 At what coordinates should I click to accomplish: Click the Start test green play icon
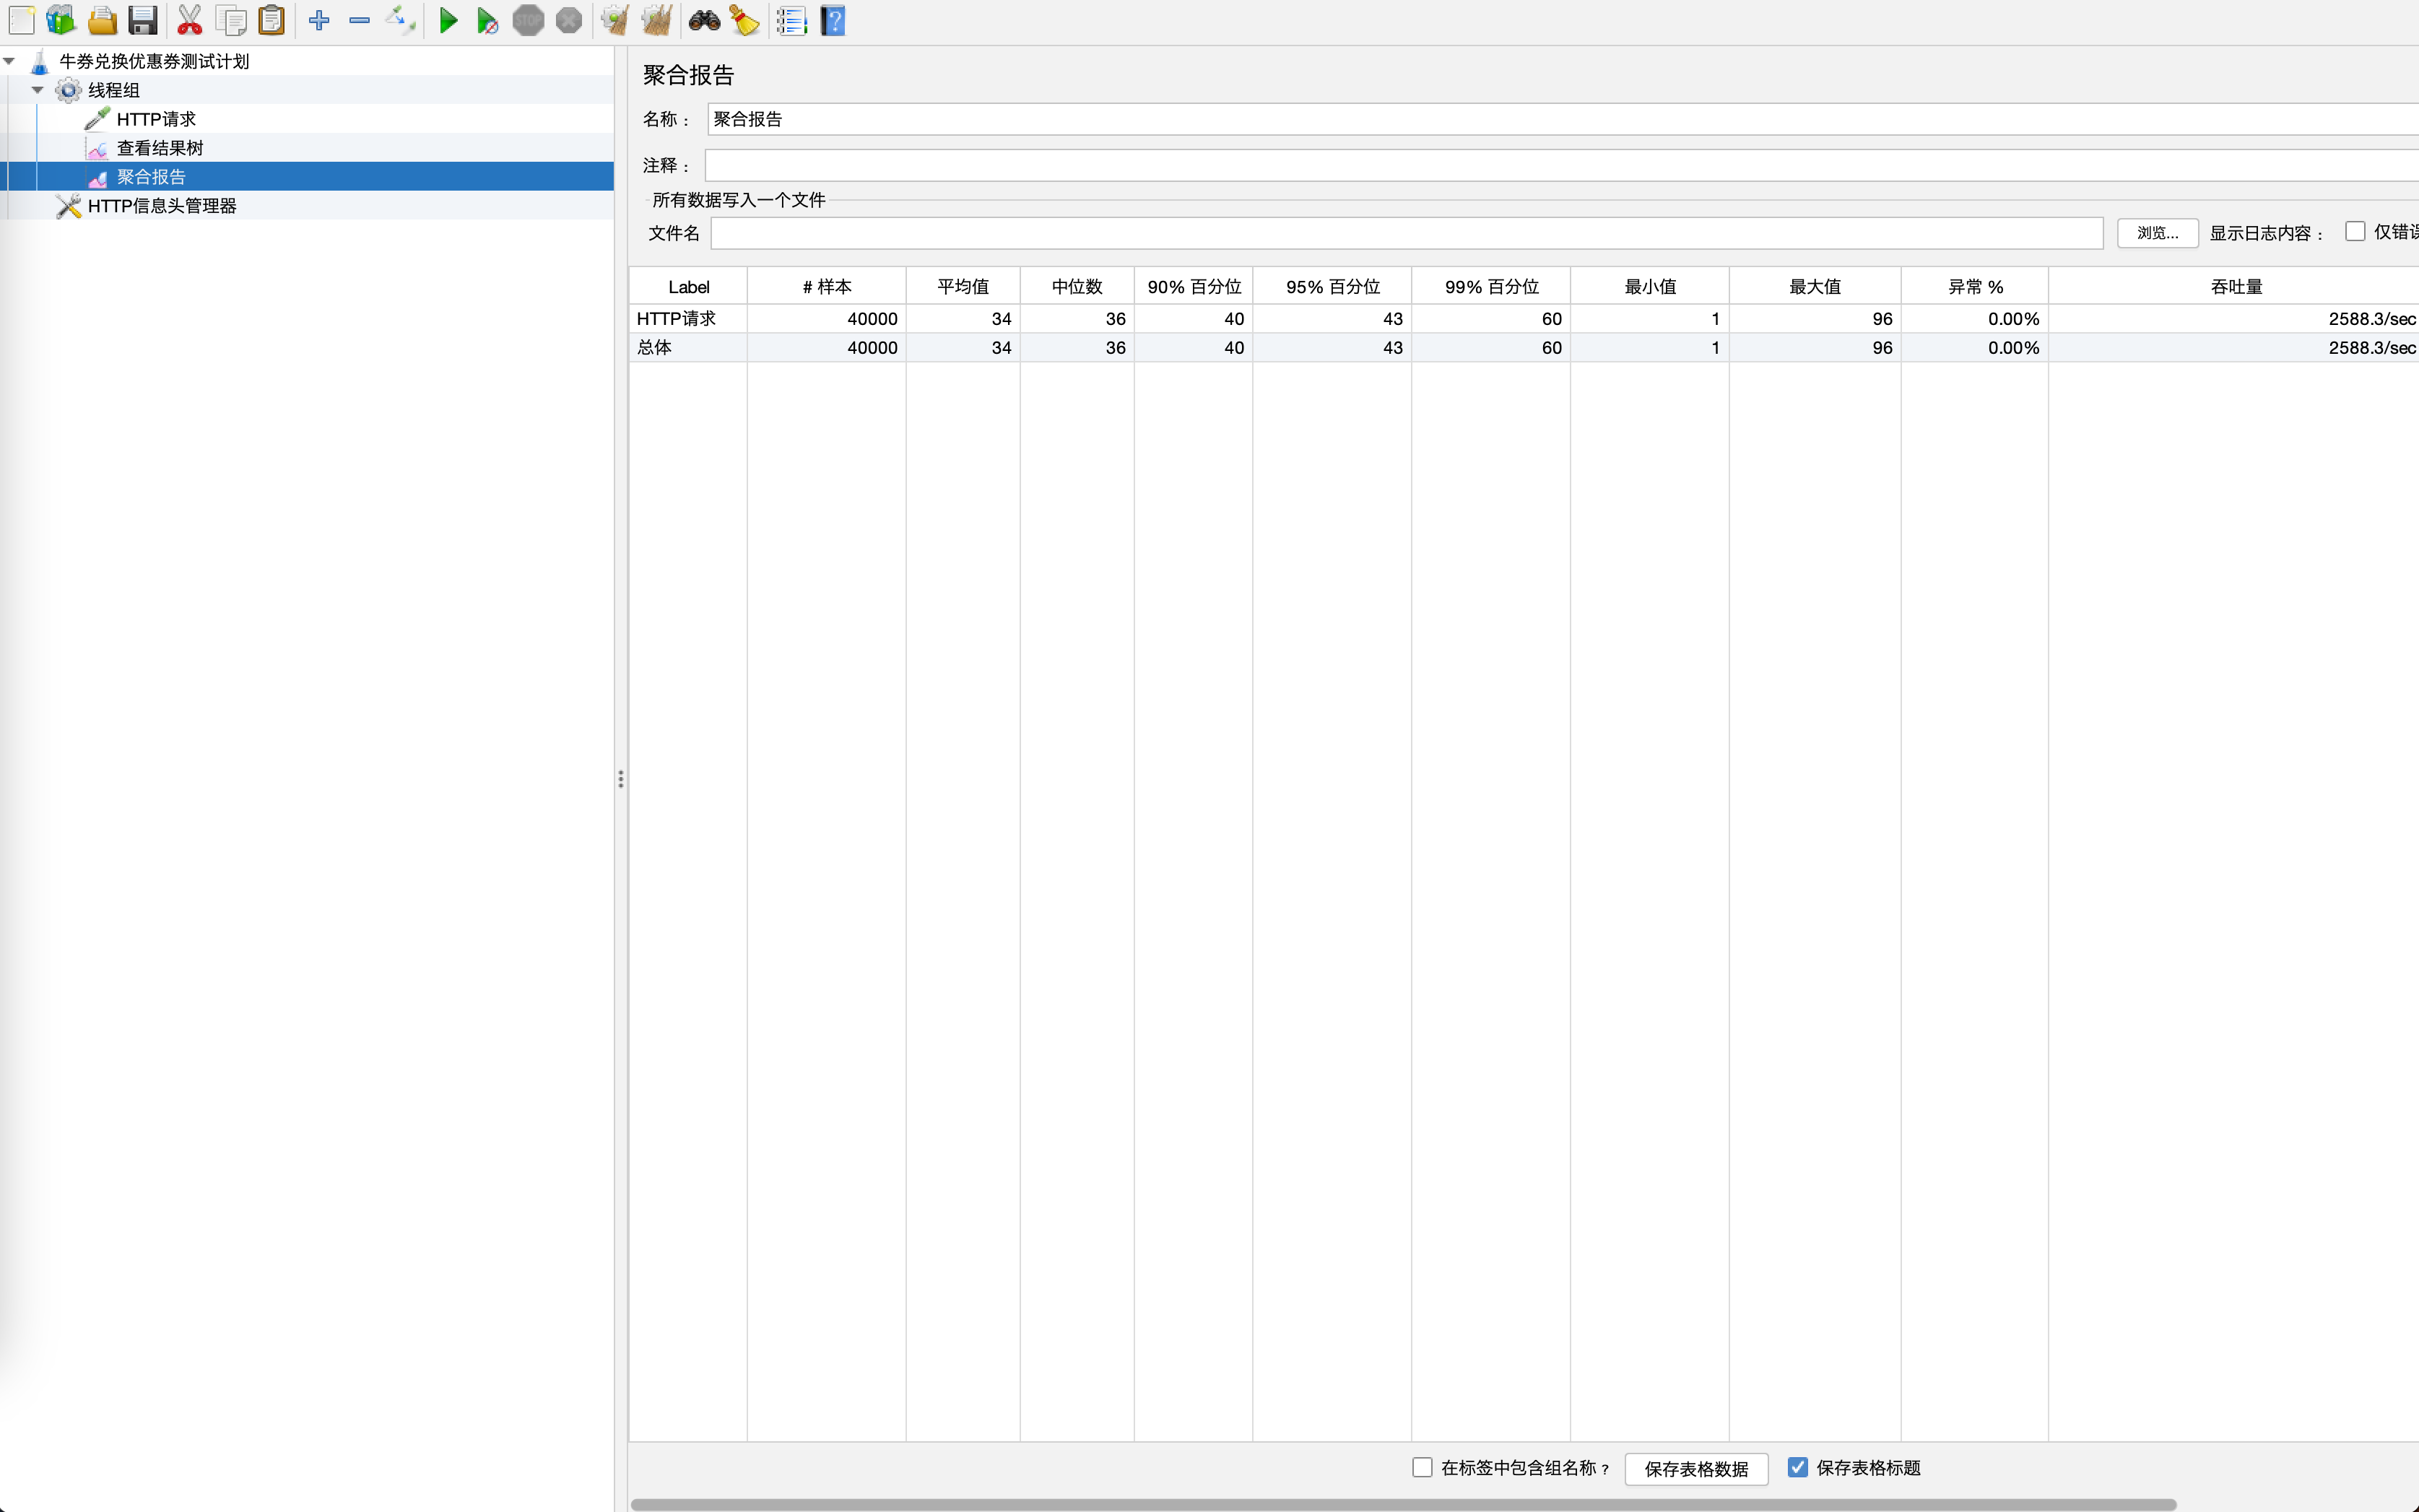448,20
